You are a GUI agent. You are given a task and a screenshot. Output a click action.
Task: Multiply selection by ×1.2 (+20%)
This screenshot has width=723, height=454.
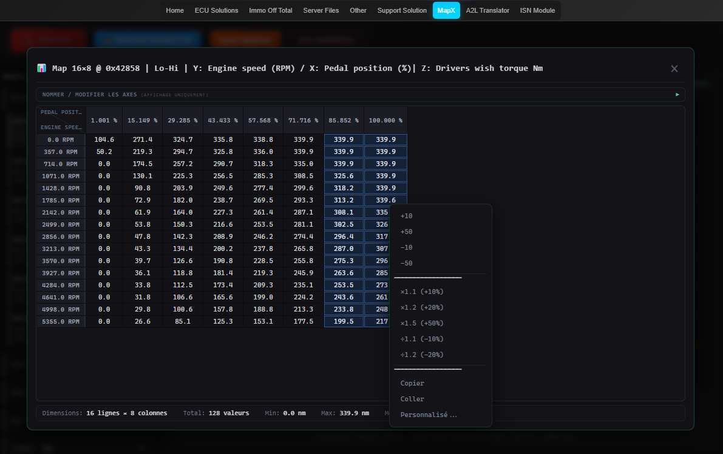[440, 307]
